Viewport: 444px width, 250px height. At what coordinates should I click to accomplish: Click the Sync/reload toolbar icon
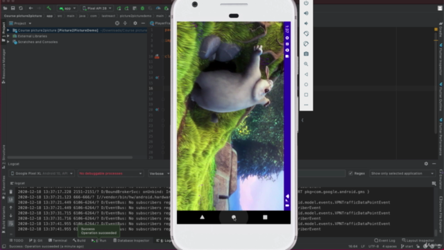coord(21,8)
